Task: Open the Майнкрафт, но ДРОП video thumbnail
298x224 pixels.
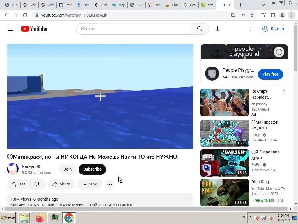Action: click(x=225, y=133)
